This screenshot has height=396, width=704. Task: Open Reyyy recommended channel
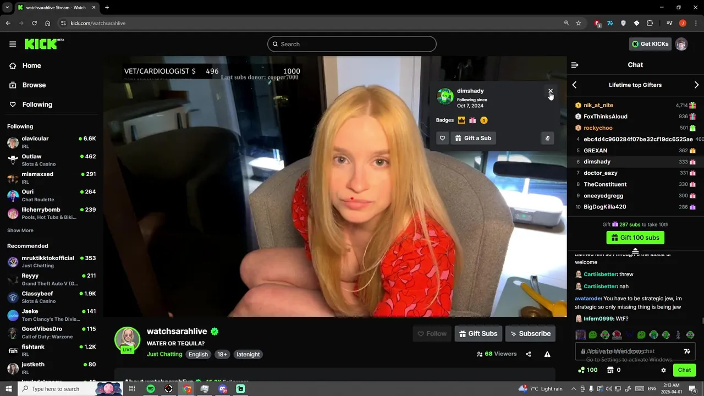tap(52, 279)
